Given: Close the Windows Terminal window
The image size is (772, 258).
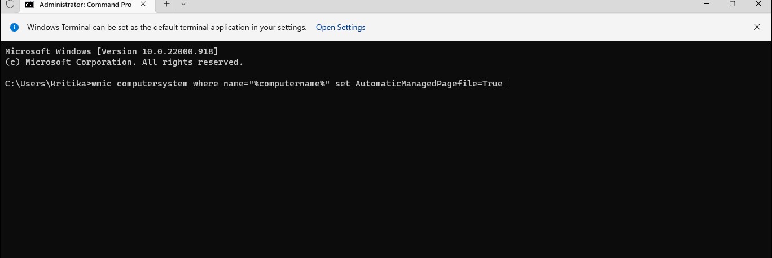Looking at the screenshot, I should pos(758,3).
